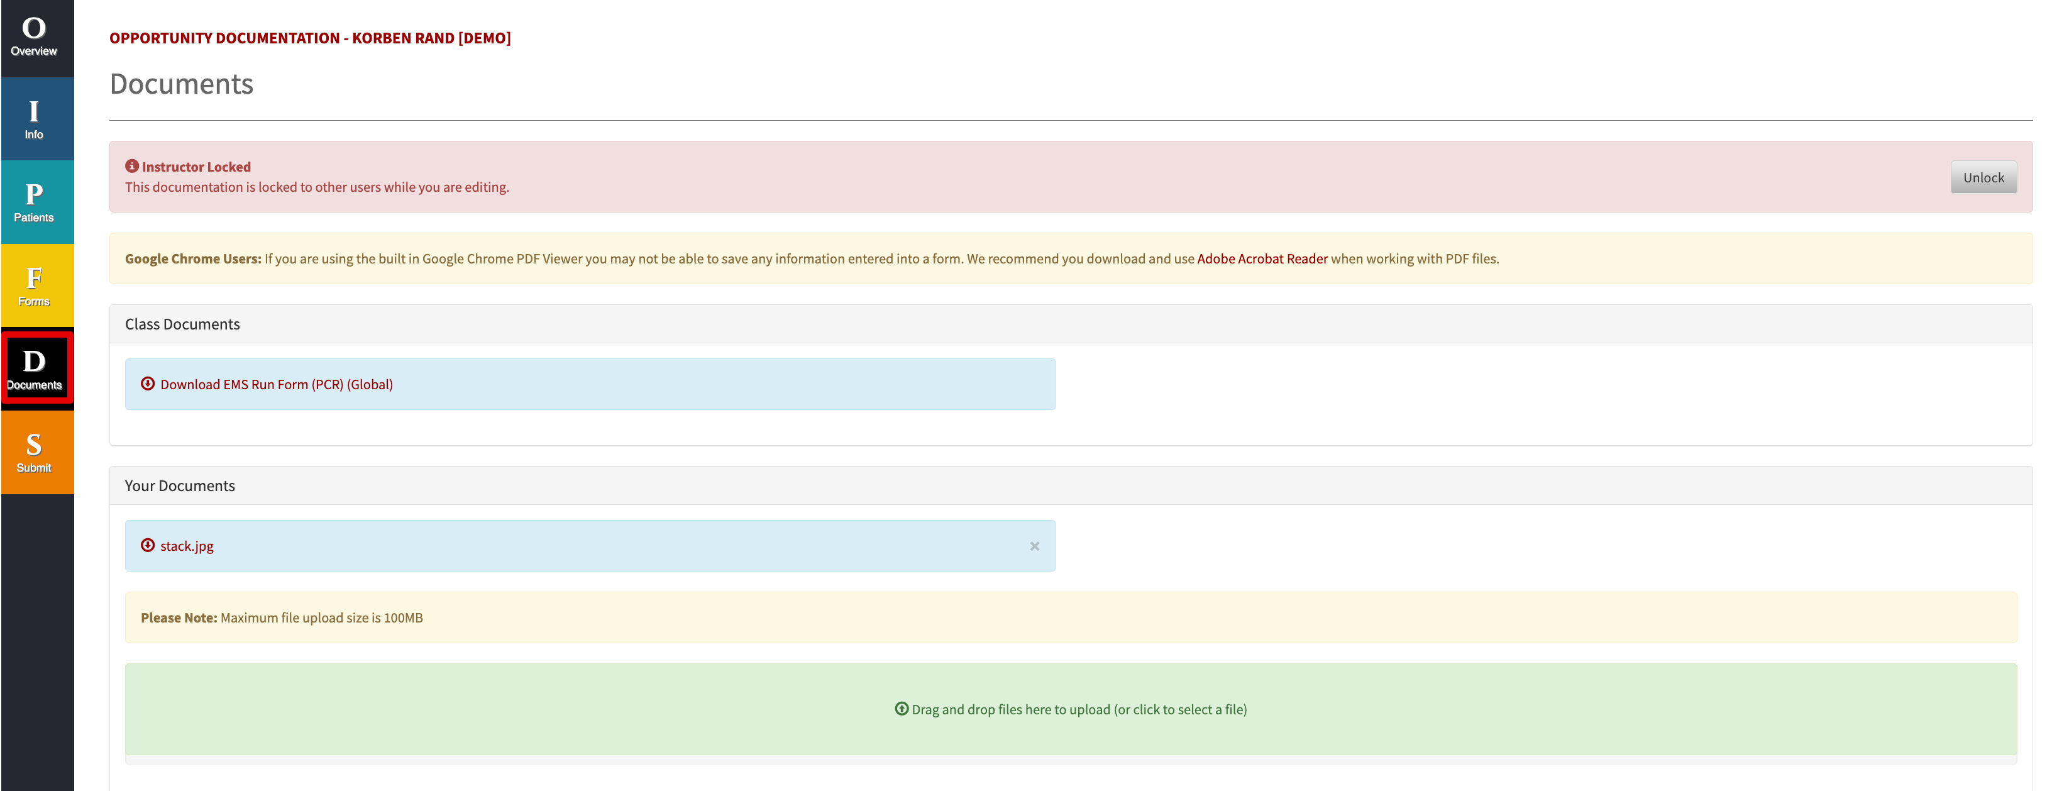The height and width of the screenshot is (791, 2047).
Task: Open the Overview sidebar section
Action: [x=36, y=38]
